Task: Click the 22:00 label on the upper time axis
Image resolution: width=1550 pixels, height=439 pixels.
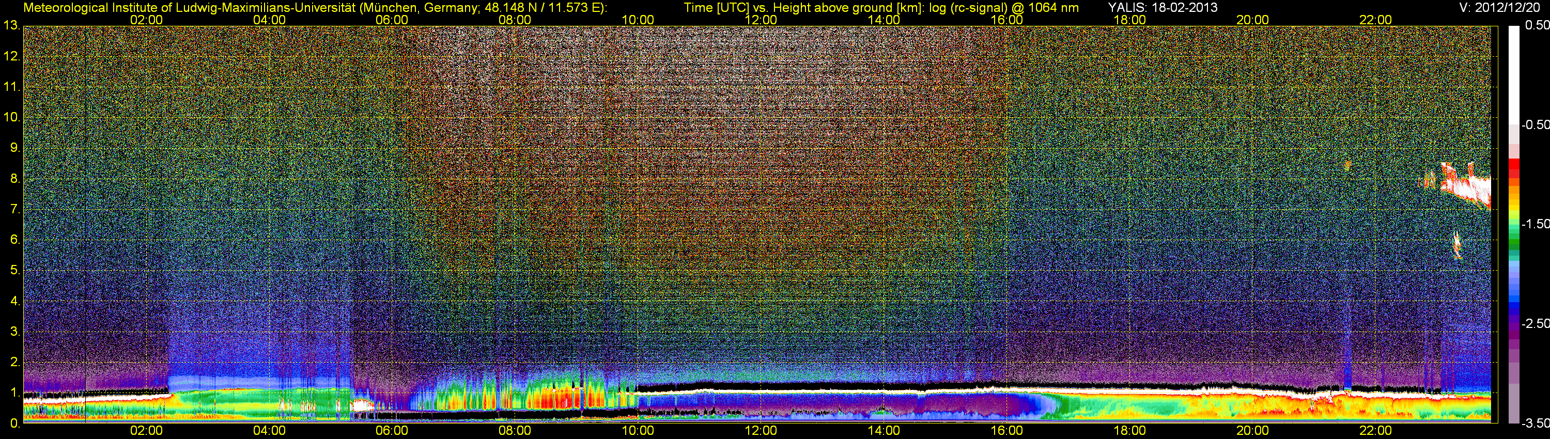Action: (x=1375, y=20)
